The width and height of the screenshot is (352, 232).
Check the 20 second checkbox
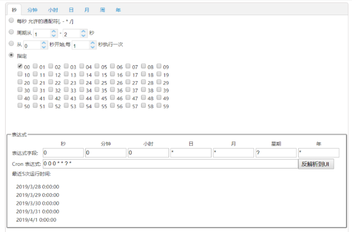tap(20, 82)
